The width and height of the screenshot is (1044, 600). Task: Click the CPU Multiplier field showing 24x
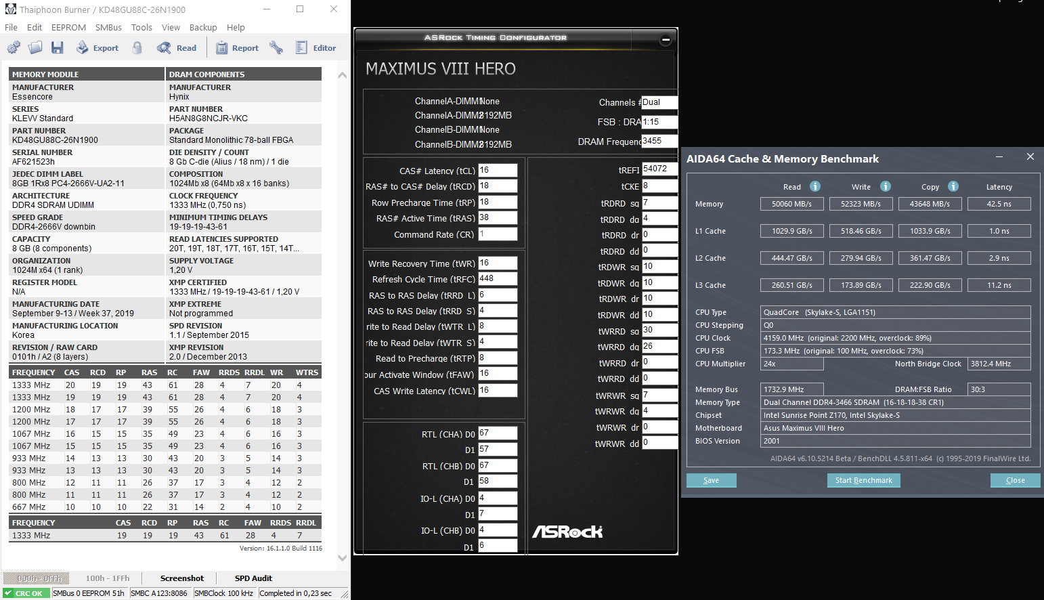(x=792, y=364)
